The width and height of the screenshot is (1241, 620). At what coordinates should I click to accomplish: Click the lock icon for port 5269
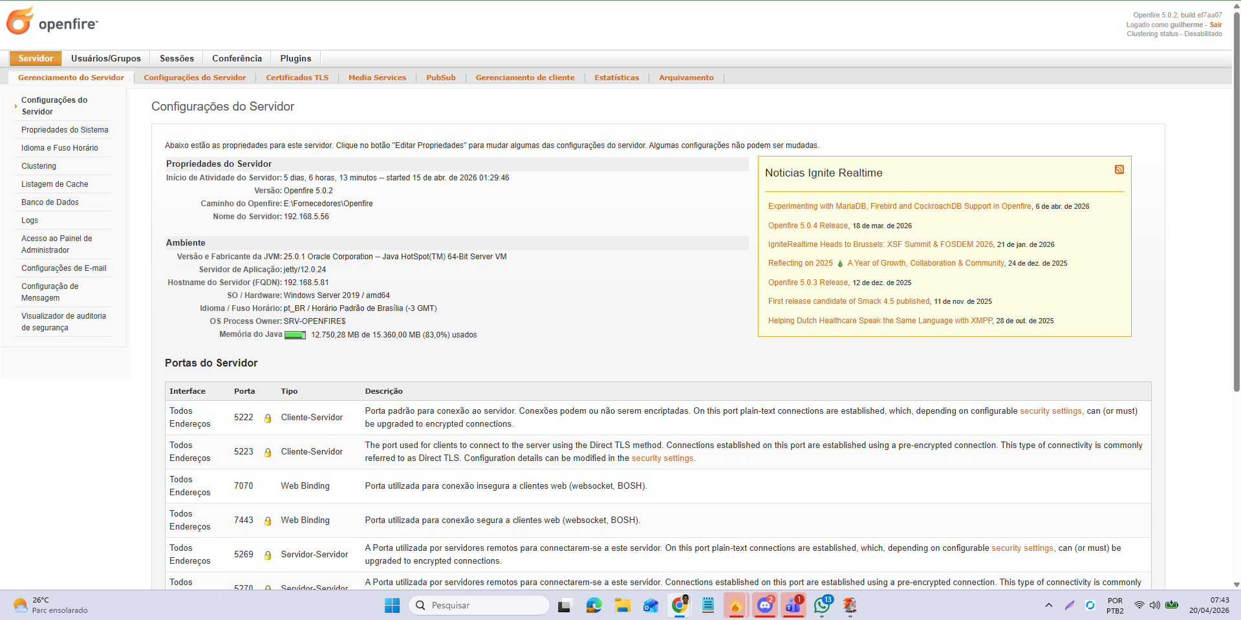(268, 555)
